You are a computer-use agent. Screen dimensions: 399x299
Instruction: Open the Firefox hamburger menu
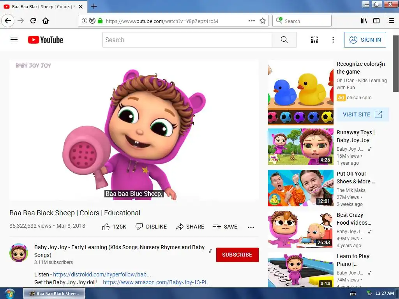coord(391,21)
